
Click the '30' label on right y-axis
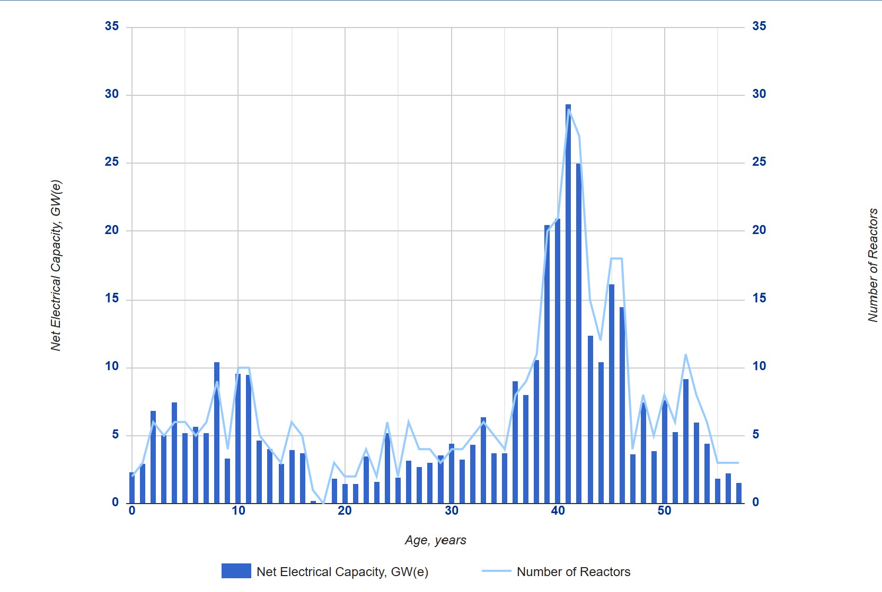[x=759, y=94]
